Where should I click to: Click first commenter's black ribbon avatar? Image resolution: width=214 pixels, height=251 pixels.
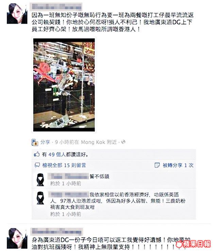[40, 179]
